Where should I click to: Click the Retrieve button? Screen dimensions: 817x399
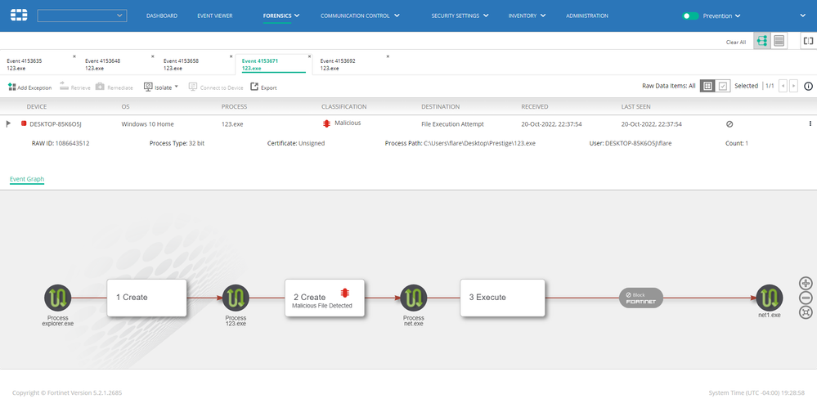click(75, 87)
